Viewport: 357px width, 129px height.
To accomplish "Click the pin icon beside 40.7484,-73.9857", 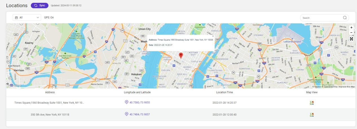I will 127,114.
